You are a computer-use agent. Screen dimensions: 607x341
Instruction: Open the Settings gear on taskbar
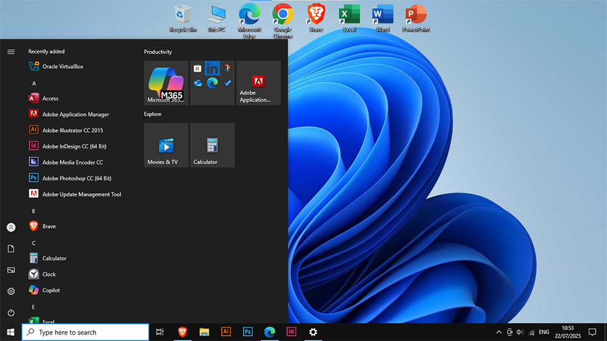click(313, 332)
